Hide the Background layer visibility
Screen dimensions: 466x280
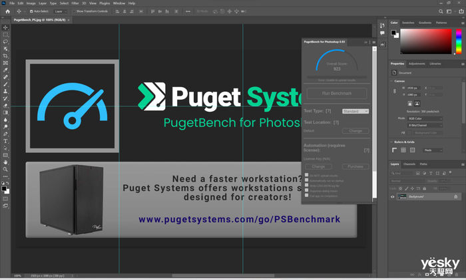coord(393,197)
